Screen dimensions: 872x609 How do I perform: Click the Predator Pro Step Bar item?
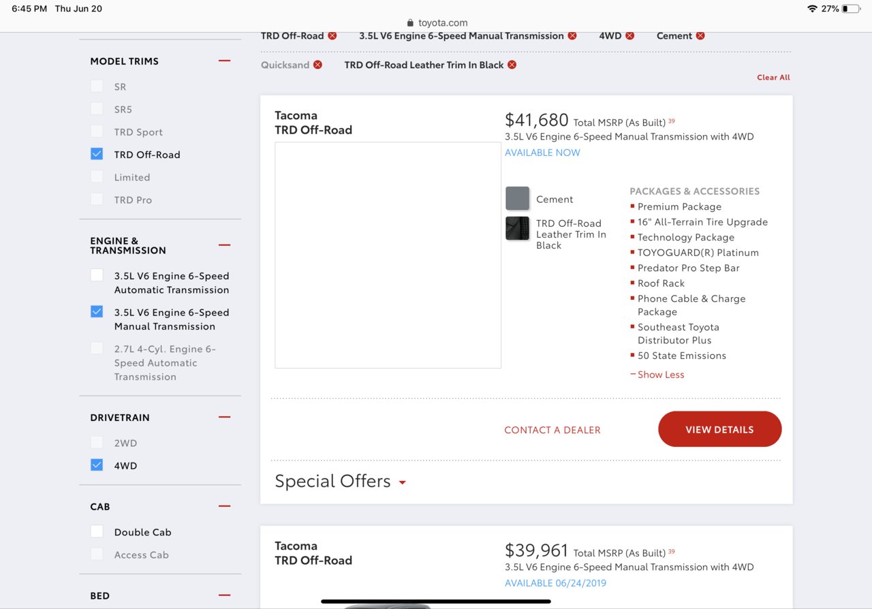pyautogui.click(x=689, y=268)
